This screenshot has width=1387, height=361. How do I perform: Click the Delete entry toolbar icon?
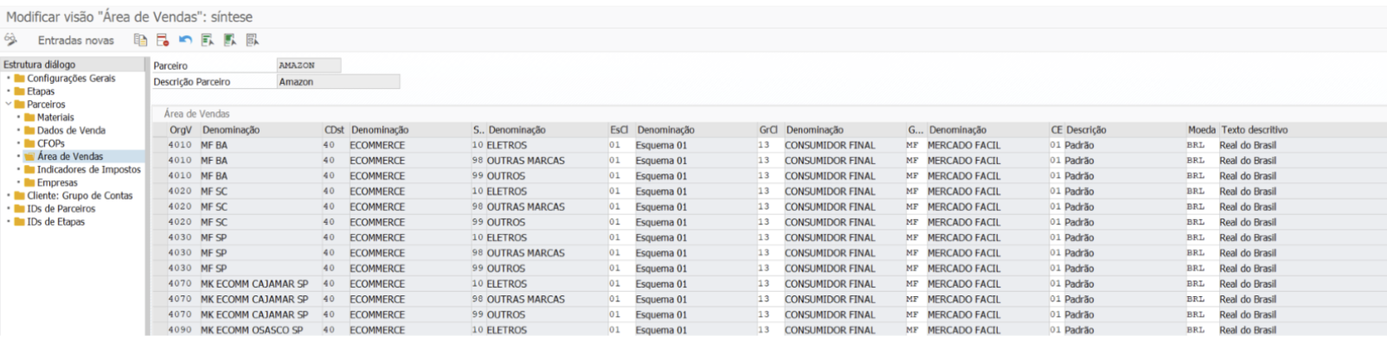(x=163, y=40)
